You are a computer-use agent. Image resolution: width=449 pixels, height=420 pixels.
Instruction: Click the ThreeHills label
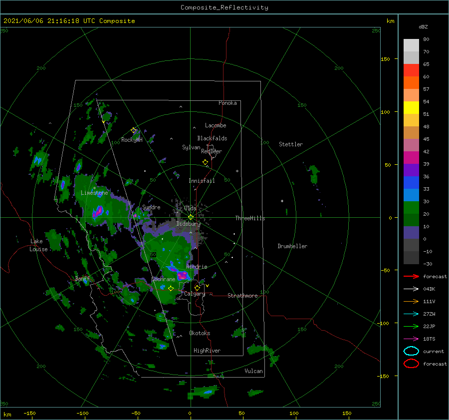click(250, 218)
